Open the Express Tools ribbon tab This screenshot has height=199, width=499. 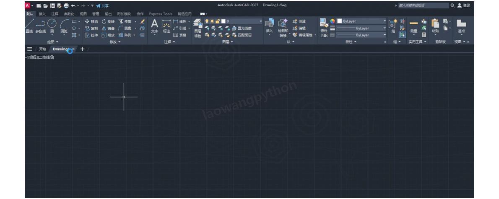point(160,14)
